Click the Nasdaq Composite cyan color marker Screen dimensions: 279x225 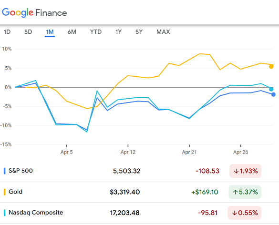point(4,213)
